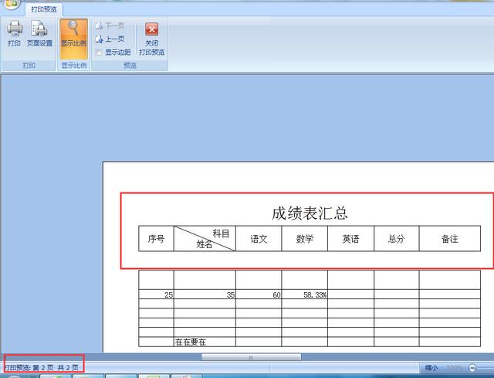
Task: Click the title 成绩表汇总
Action: tap(310, 213)
